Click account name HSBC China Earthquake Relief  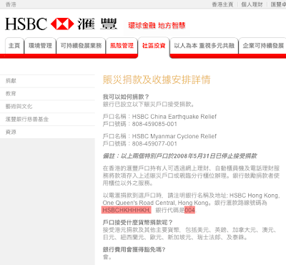(174, 117)
